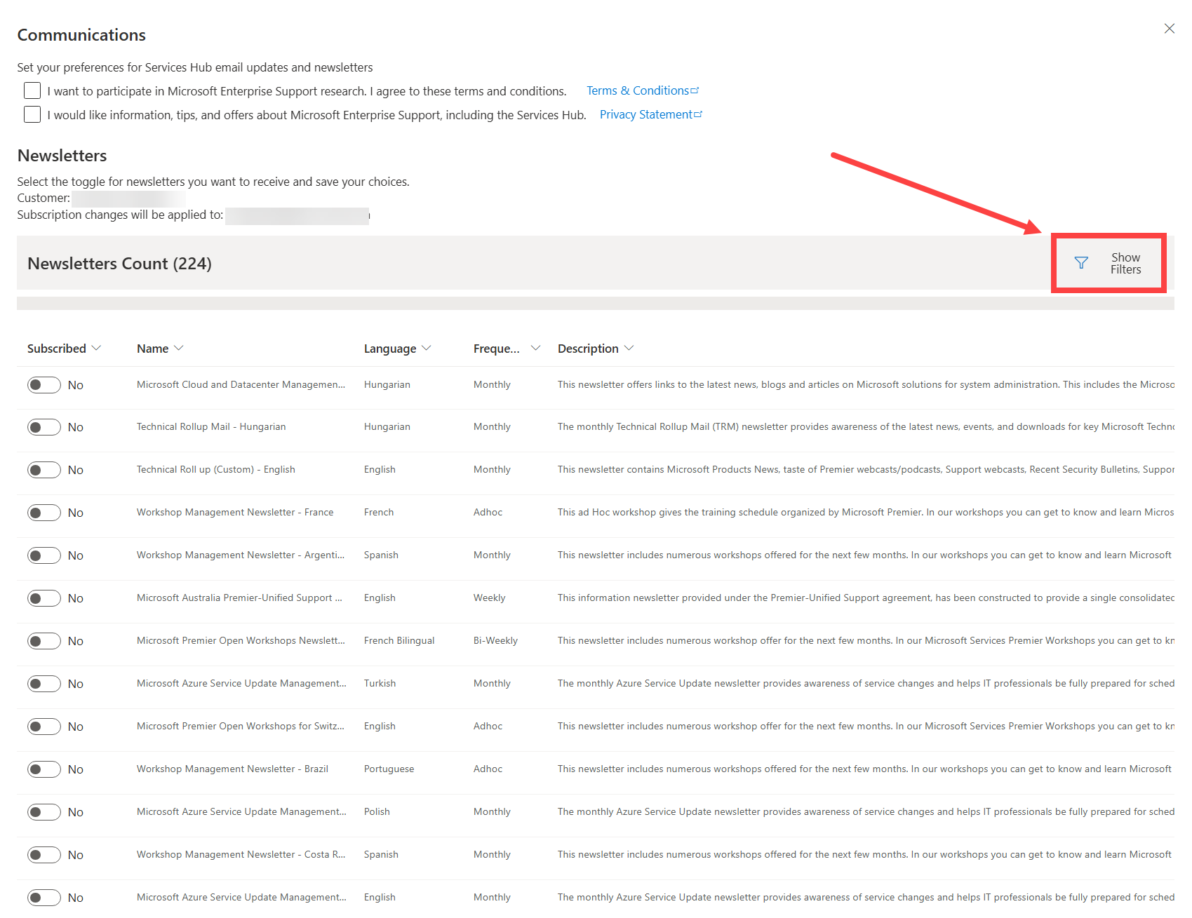Select Microsoft Australia Premier-Unified Support name
The image size is (1192, 918).
point(239,598)
